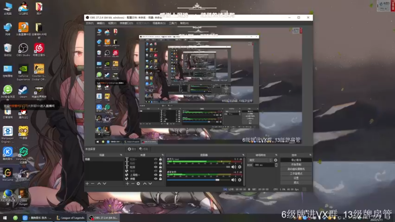Pop out the Scene Transitions dock
The height and width of the screenshot is (222, 395).
pos(276,155)
